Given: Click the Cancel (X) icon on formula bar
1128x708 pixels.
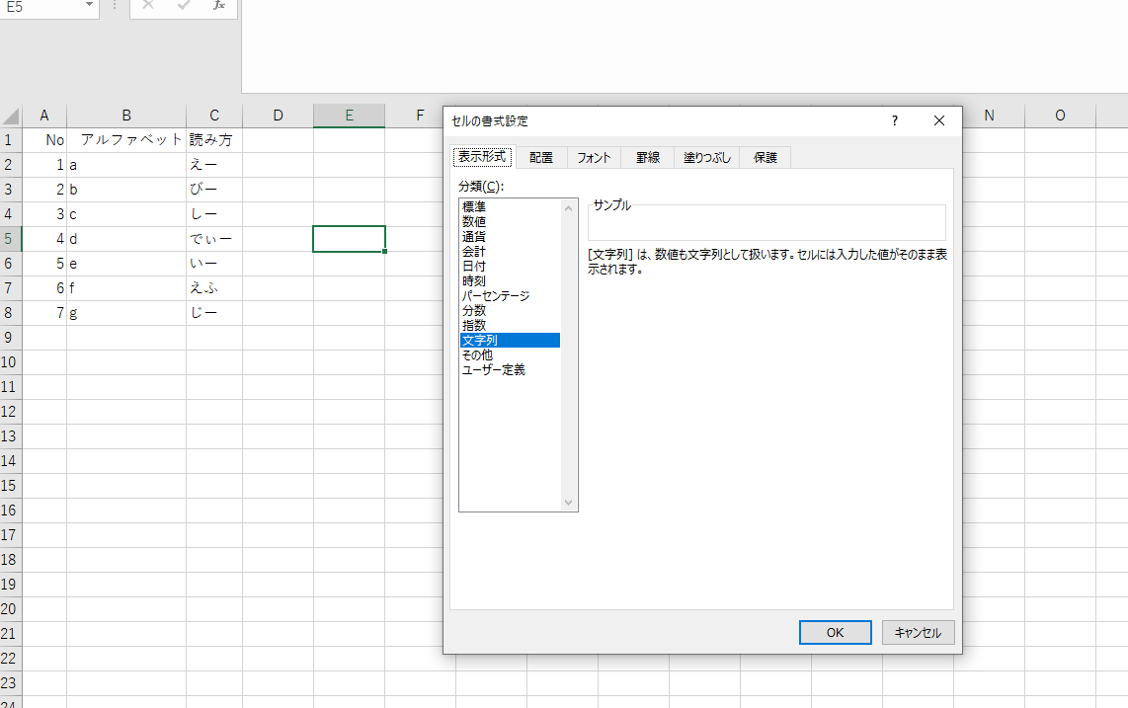Looking at the screenshot, I should tap(148, 9).
